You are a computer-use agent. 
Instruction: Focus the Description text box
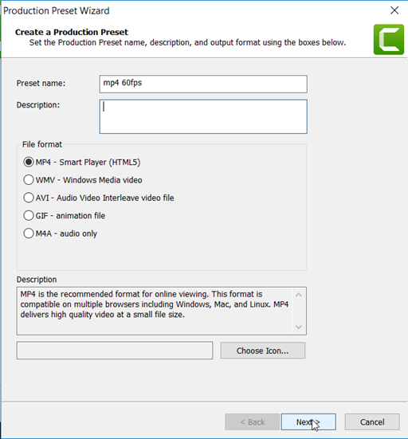point(203,116)
